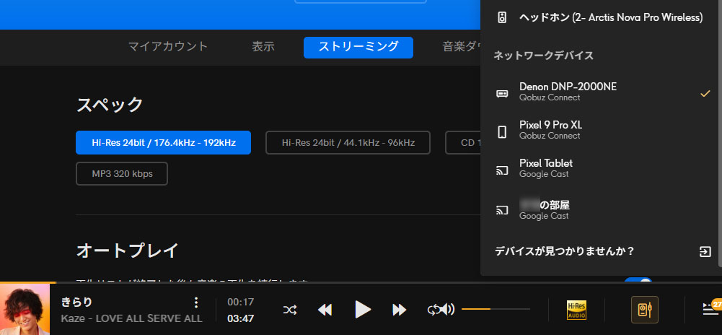Click the cast icon beside Pixel Tablet
Screen dimensions: 722x335
coord(502,170)
